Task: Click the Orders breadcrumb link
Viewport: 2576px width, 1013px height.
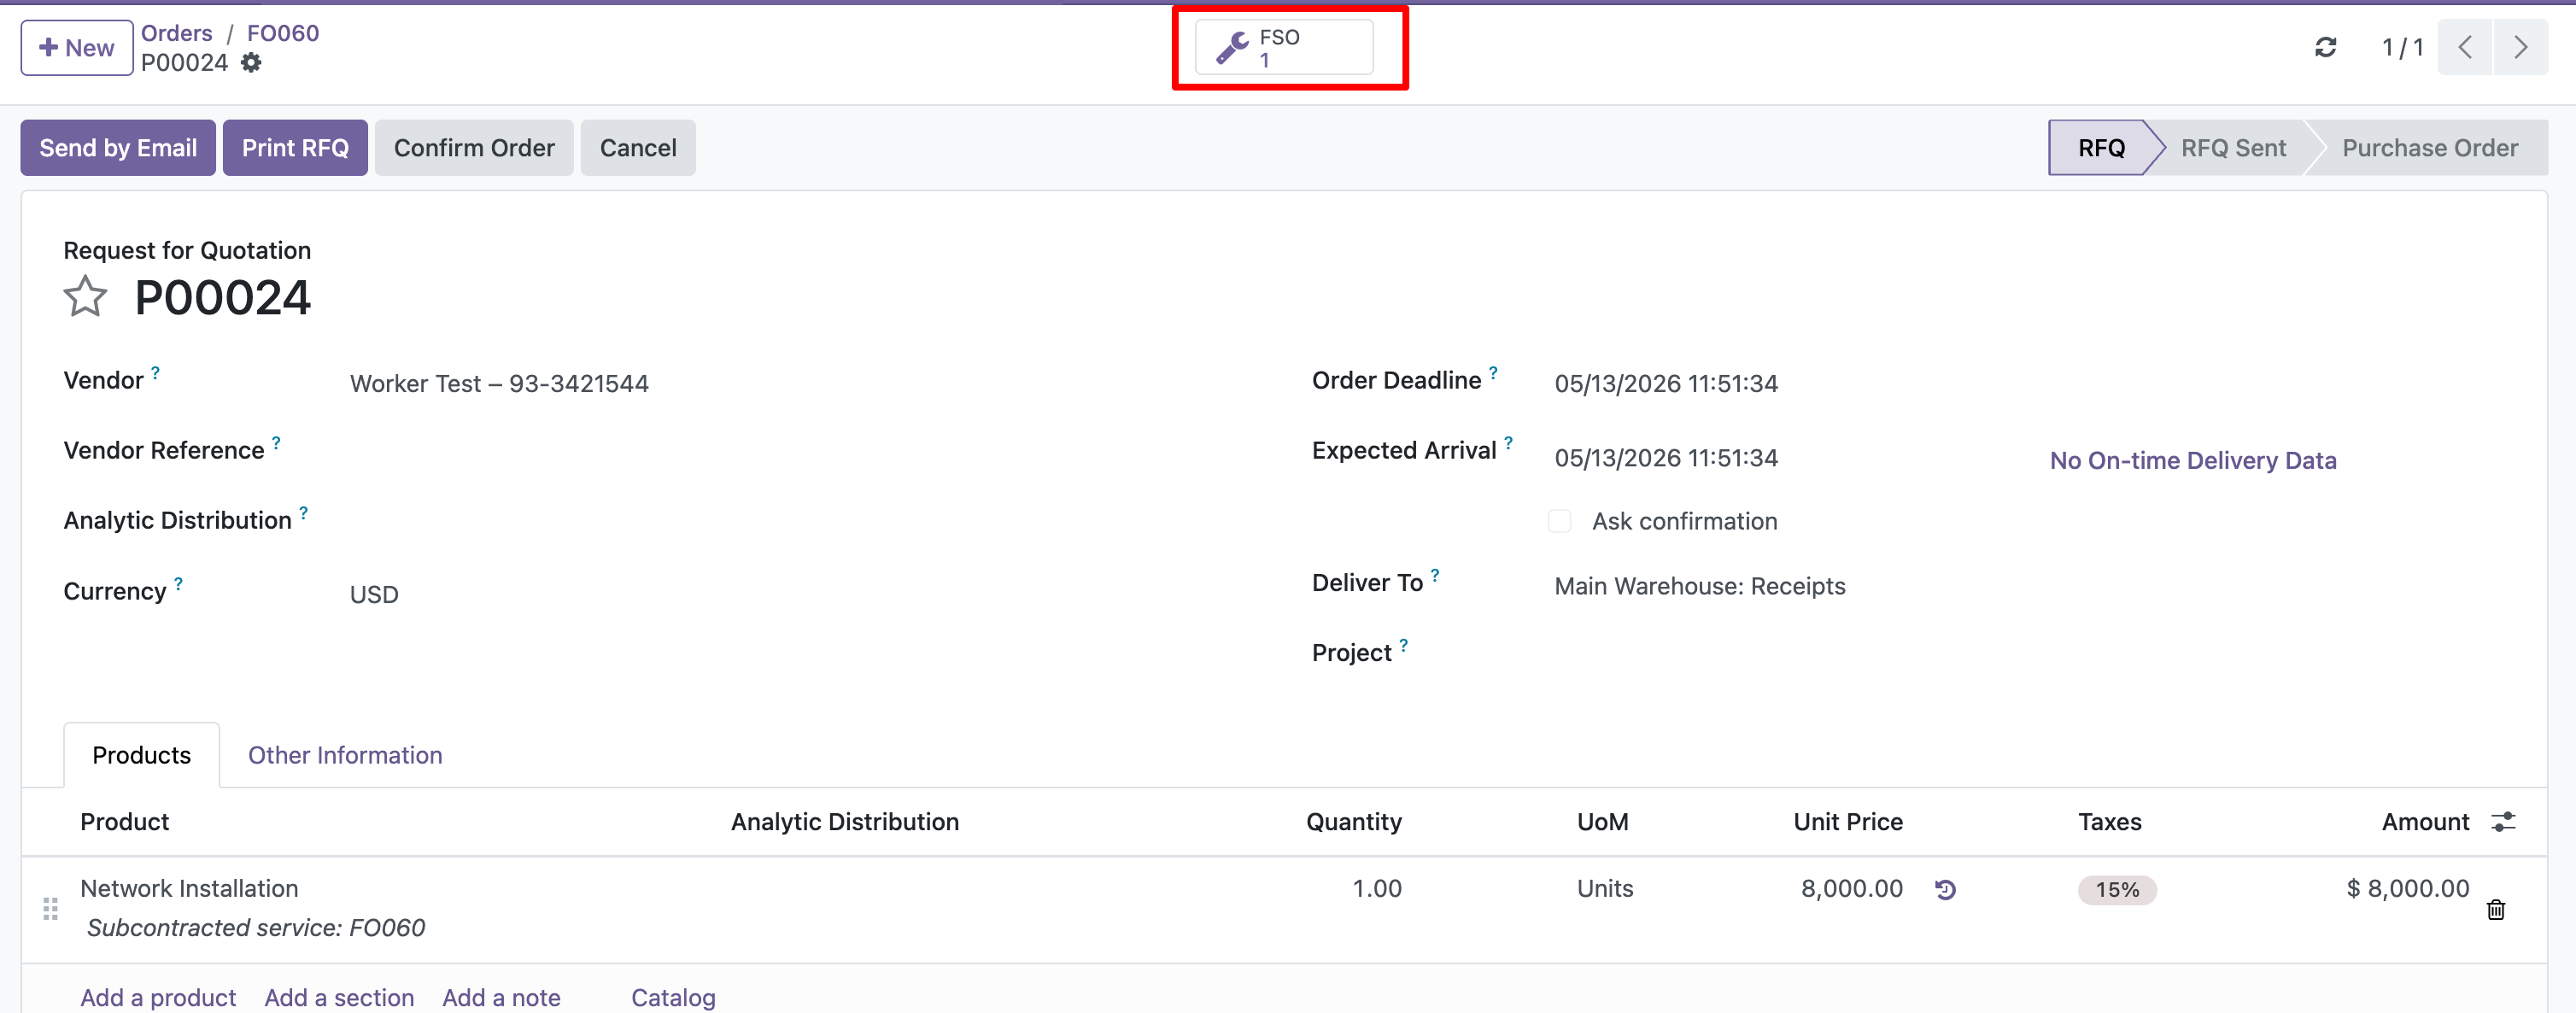Action: click(176, 33)
